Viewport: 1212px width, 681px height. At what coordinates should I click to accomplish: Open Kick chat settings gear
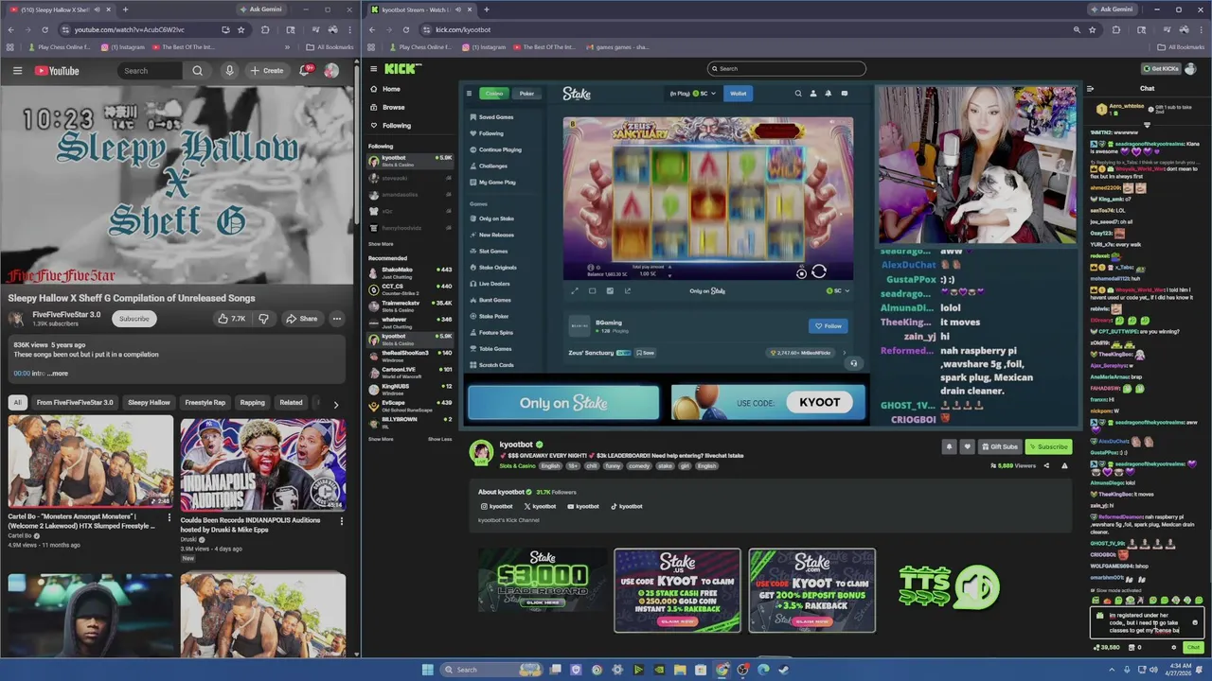1174,648
